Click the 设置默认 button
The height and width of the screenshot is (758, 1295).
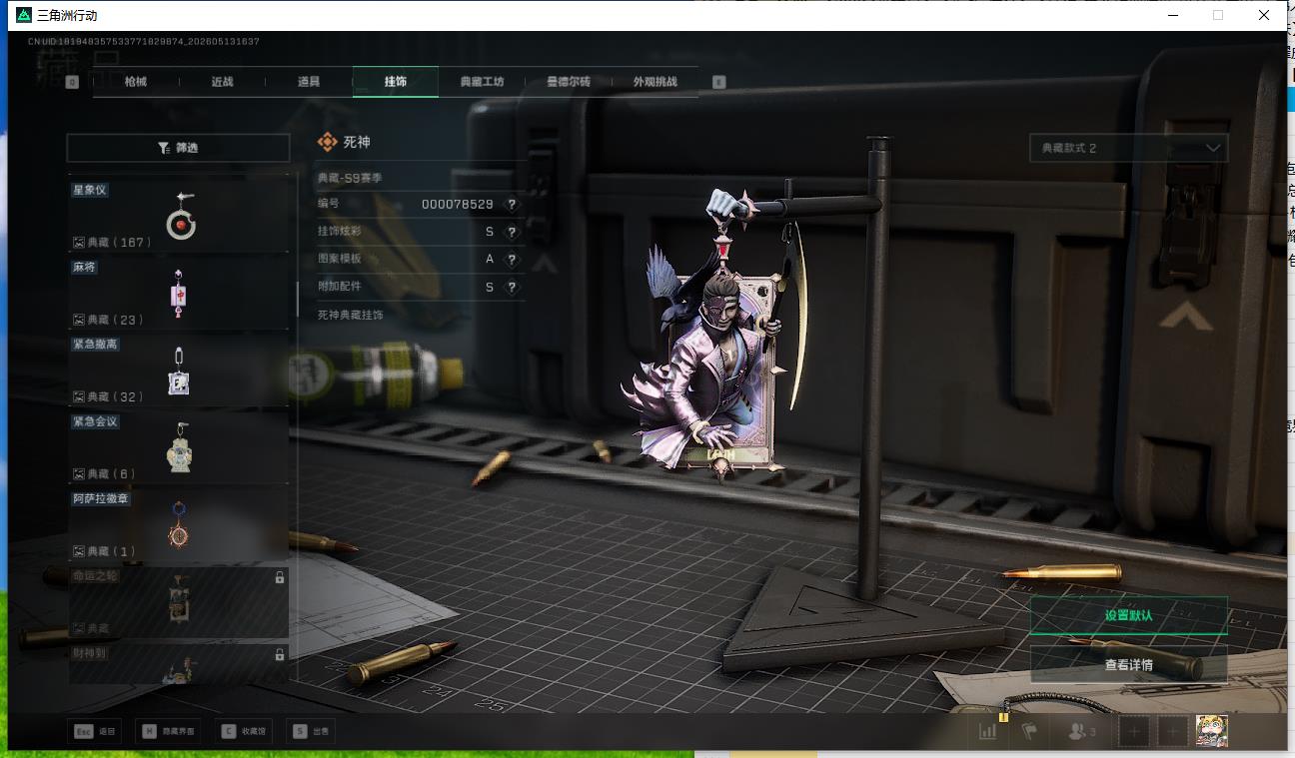click(x=1129, y=615)
